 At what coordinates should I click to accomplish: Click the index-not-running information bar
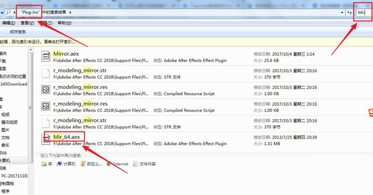pos(186,42)
